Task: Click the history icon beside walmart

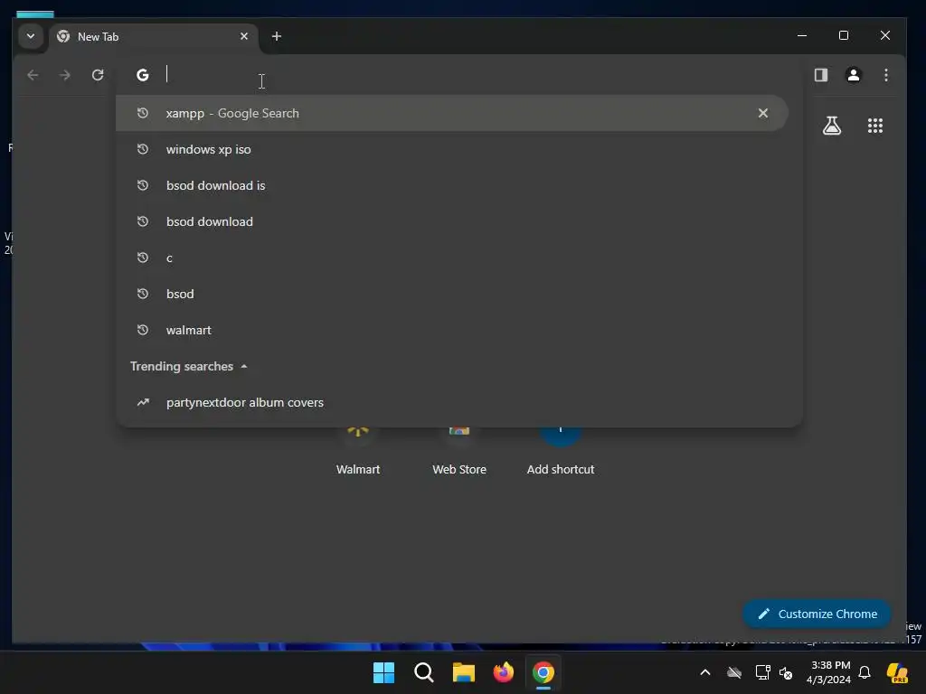Action: (x=142, y=330)
